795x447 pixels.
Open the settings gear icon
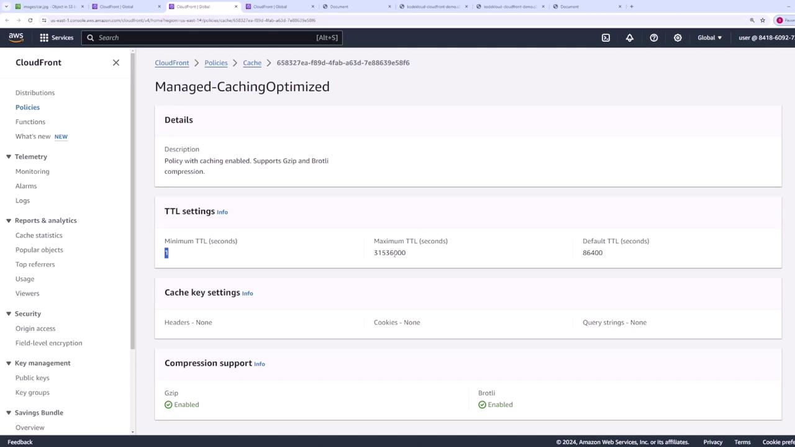678,38
